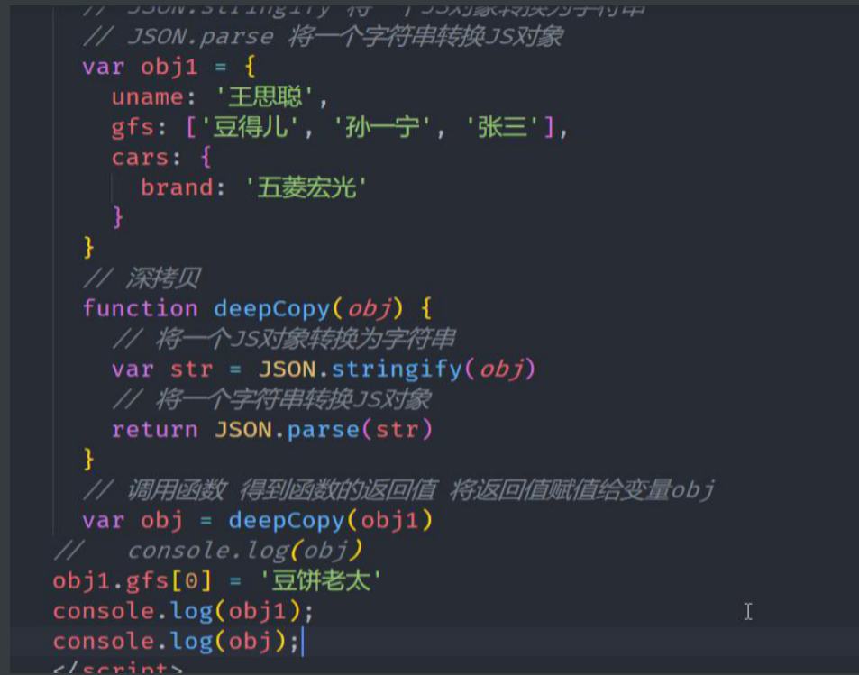Click the comment '// 将一个JS对象转换为字符串'
The height and width of the screenshot is (675, 859).
[x=283, y=339]
